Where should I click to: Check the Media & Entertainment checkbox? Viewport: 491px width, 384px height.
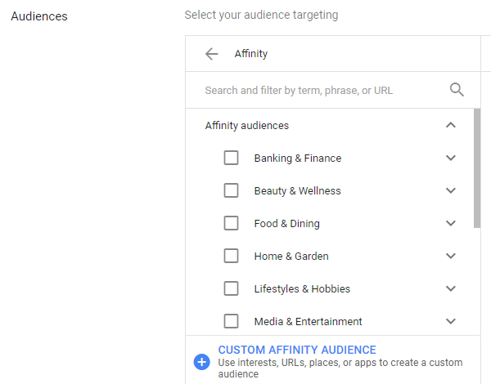231,321
